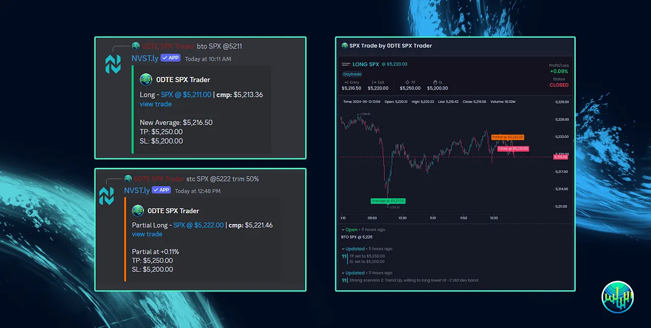
Task: Click the 'Daytrade' tag in trade panel
Action: (352, 74)
